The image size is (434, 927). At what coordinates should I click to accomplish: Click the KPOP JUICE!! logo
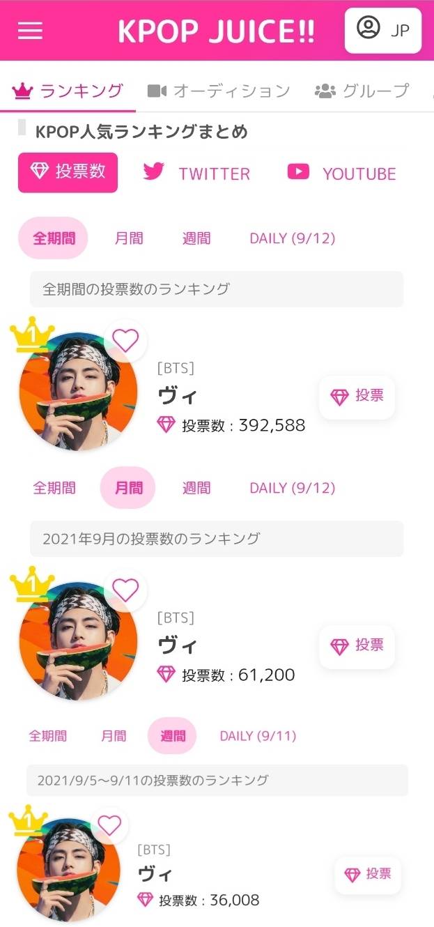pos(217,30)
